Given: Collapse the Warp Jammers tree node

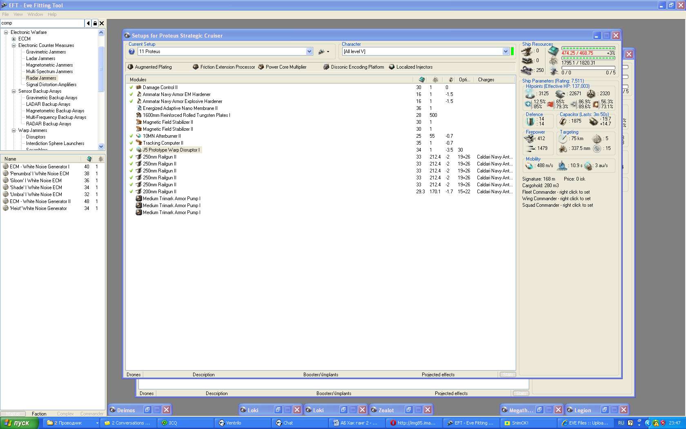Looking at the screenshot, I should (13, 130).
